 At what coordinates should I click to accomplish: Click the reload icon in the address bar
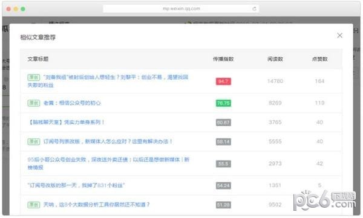tap(254, 9)
